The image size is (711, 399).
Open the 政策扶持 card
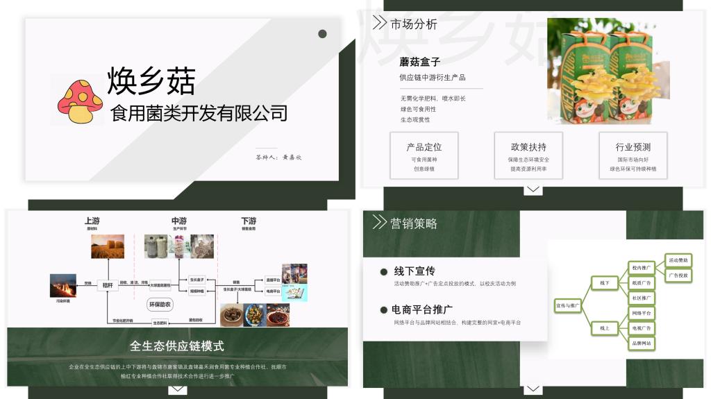528,155
